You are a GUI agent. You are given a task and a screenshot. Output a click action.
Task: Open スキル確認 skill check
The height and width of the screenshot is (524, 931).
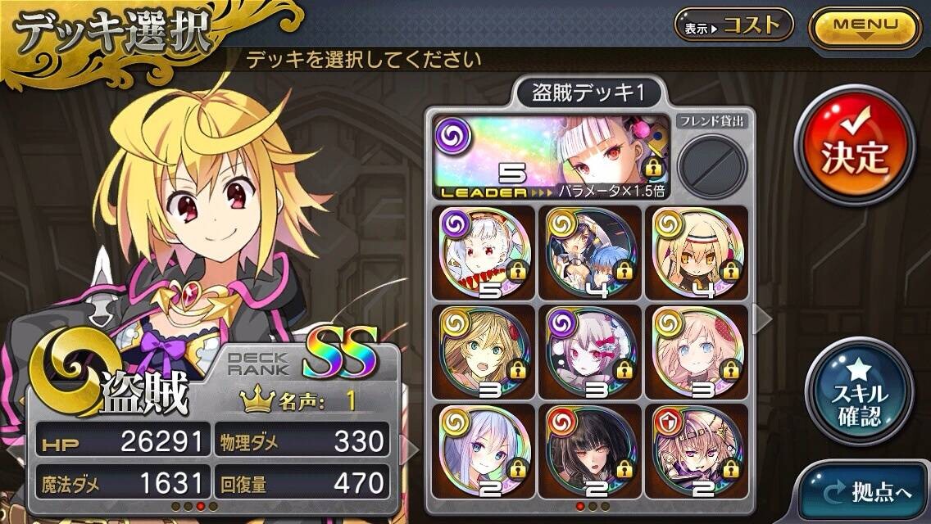click(859, 392)
